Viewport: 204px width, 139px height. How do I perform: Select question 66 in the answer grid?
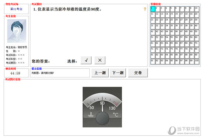click(177, 44)
